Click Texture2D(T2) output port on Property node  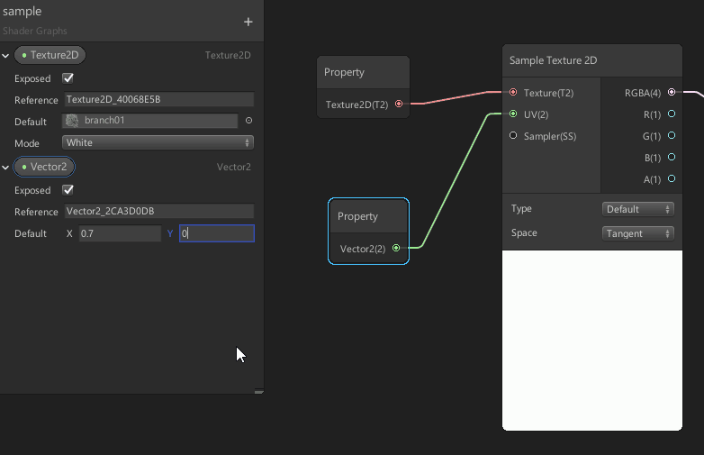click(399, 104)
